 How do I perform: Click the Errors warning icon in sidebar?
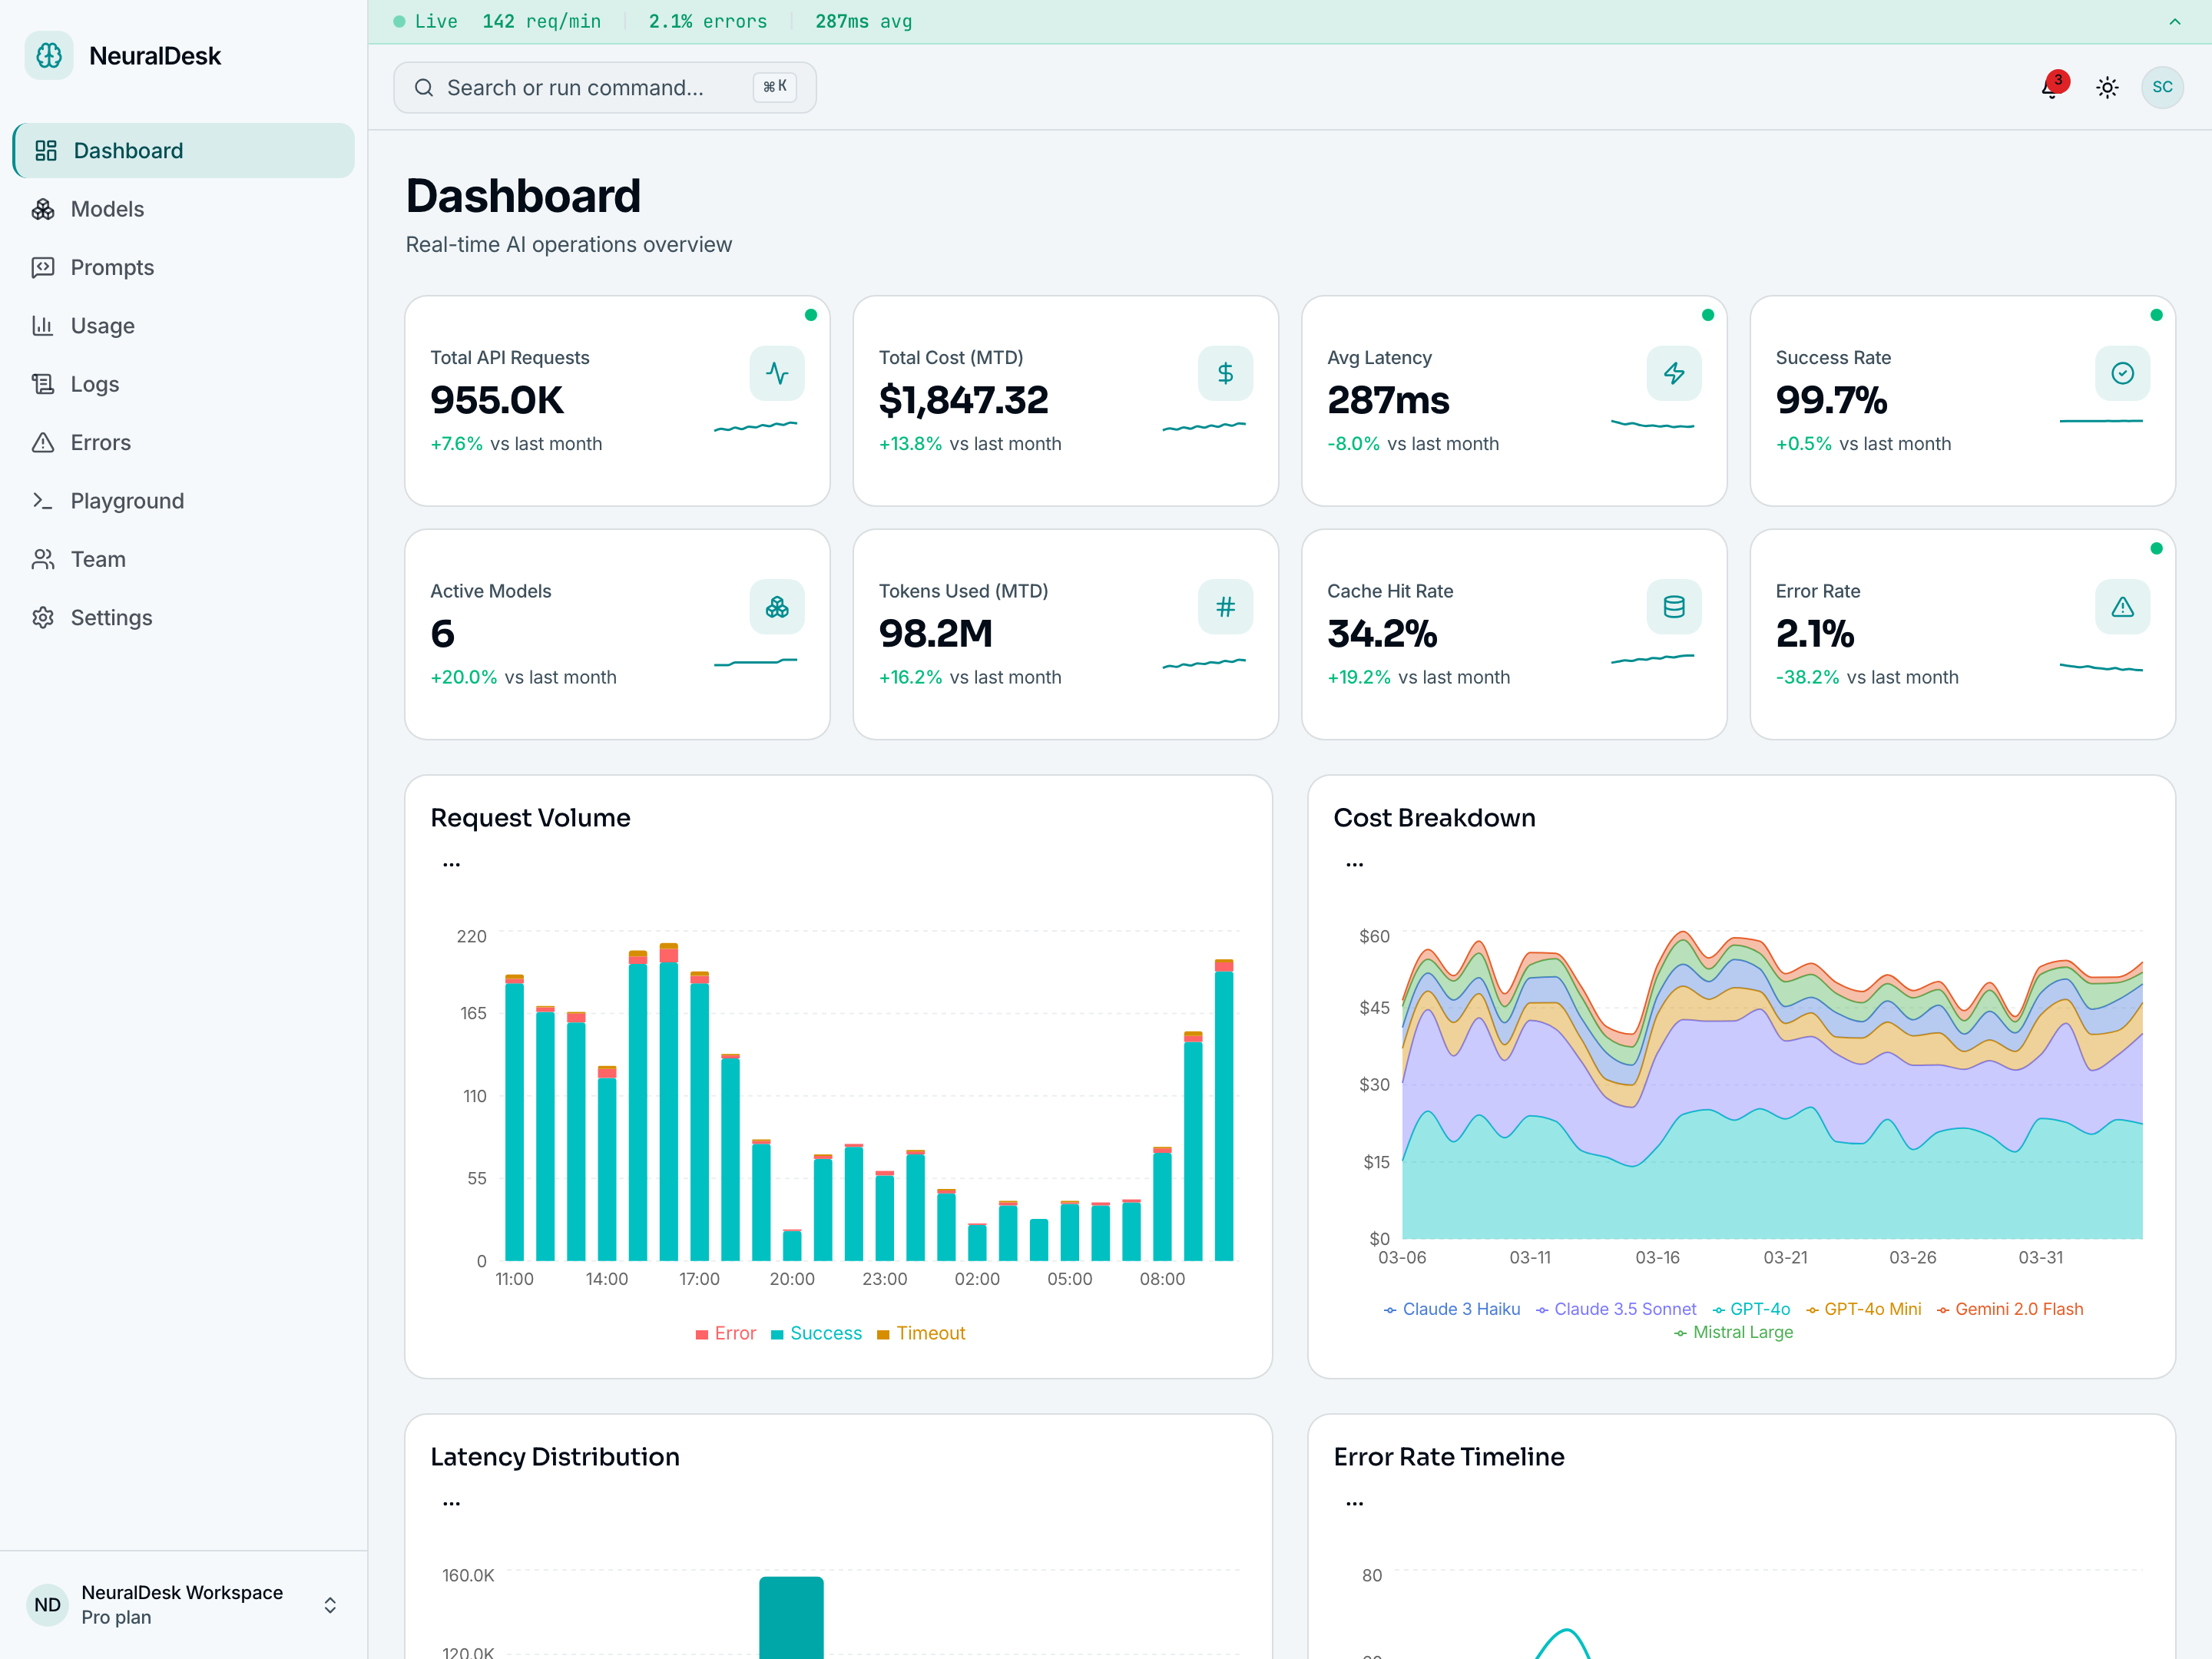44,442
